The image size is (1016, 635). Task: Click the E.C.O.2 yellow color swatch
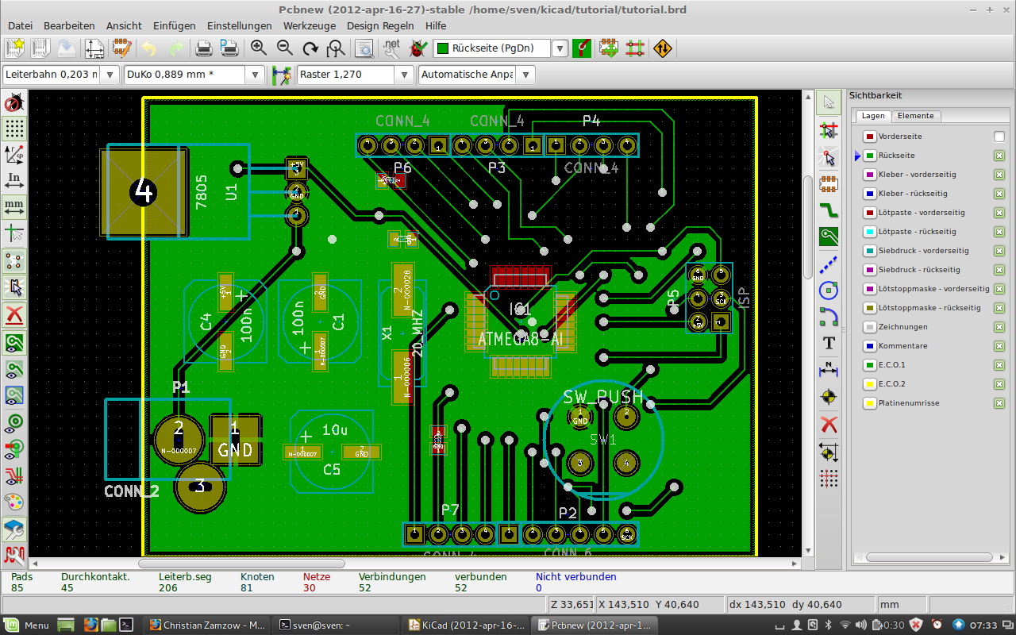click(x=869, y=384)
